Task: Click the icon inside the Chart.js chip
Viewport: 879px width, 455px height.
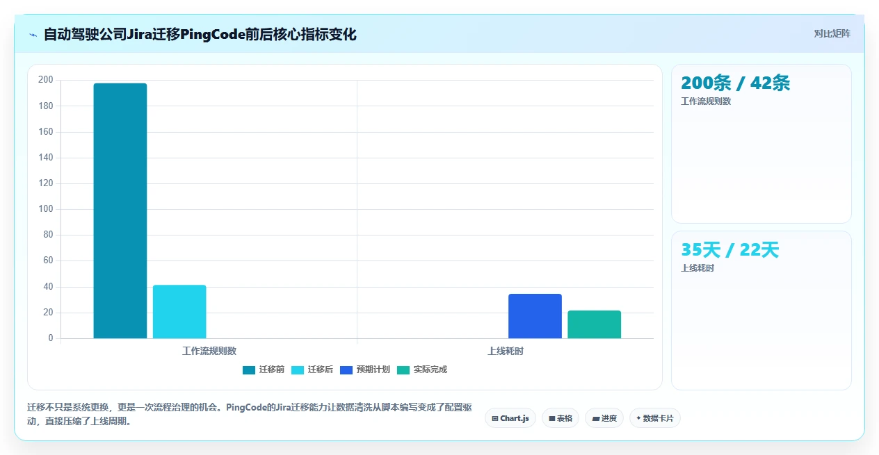Action: click(494, 418)
